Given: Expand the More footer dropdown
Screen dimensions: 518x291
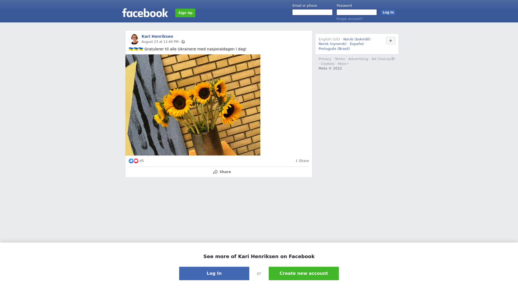Looking at the screenshot, I should pyautogui.click(x=343, y=64).
